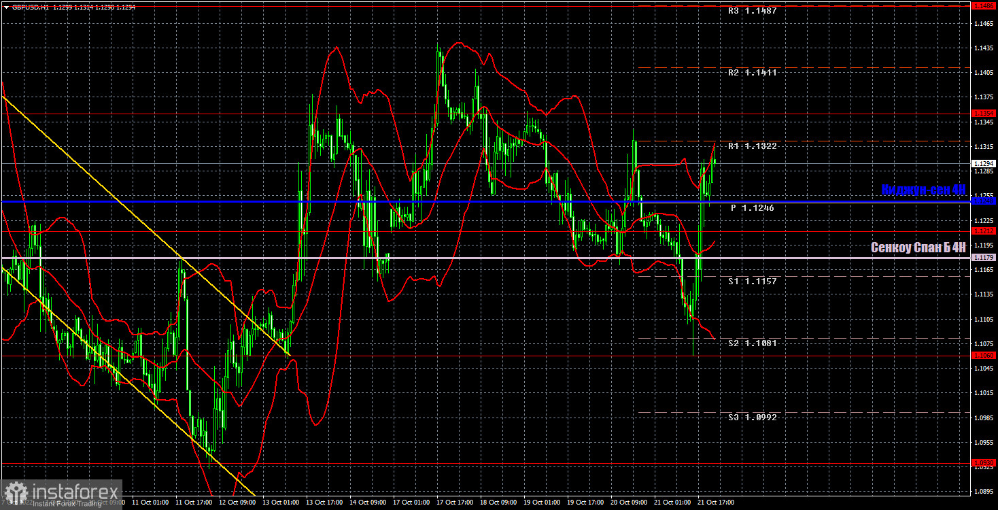Click the 11 Oct 17:00 time label

pyautogui.click(x=192, y=503)
